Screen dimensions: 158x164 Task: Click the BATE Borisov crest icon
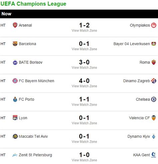point(15,62)
